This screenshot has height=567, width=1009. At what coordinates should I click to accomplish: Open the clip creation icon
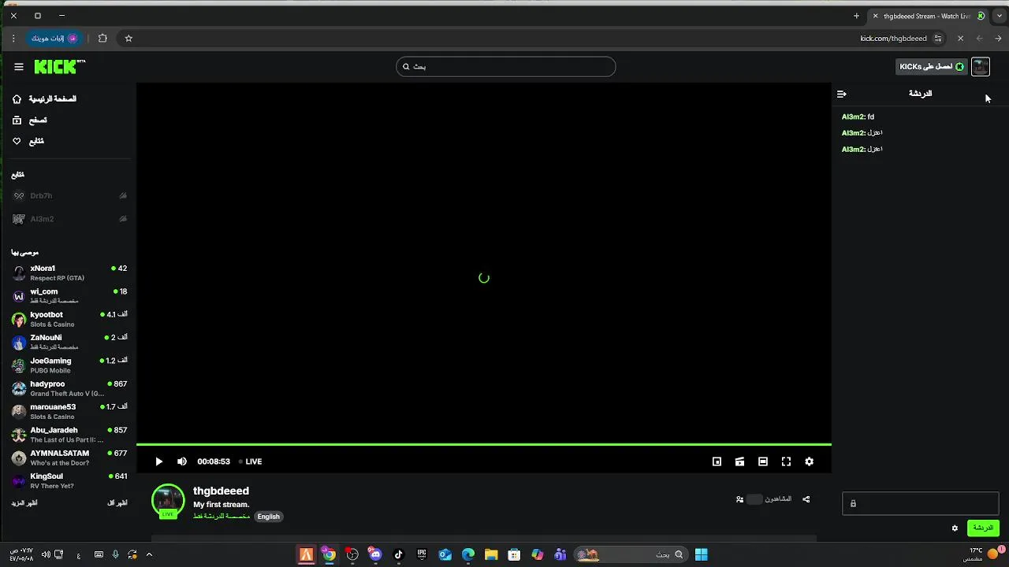739,461
